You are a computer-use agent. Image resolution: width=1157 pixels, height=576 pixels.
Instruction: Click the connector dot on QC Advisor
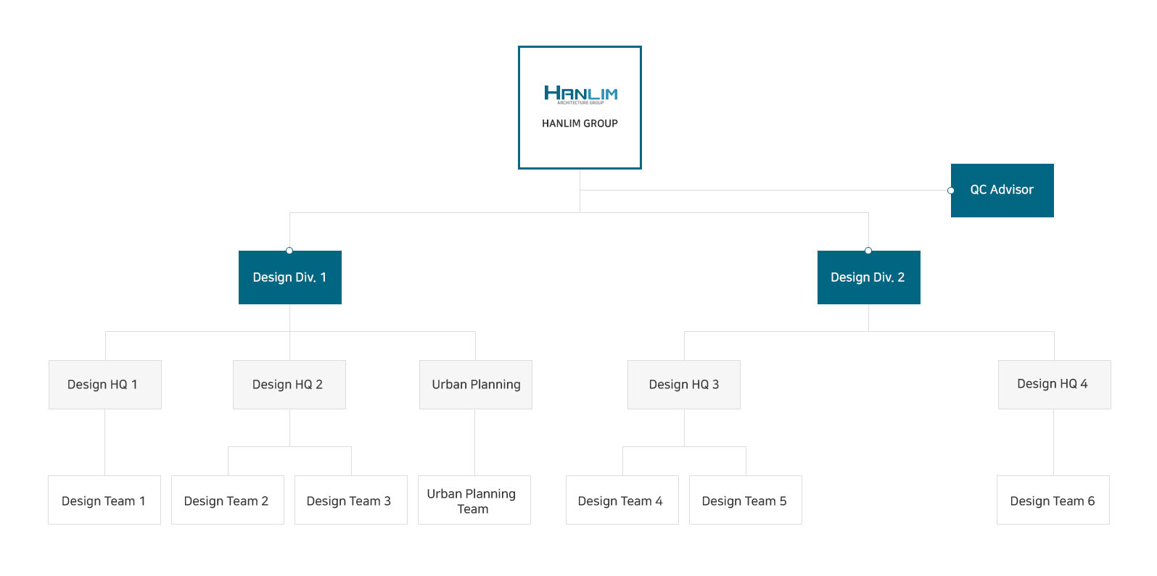pyautogui.click(x=951, y=191)
